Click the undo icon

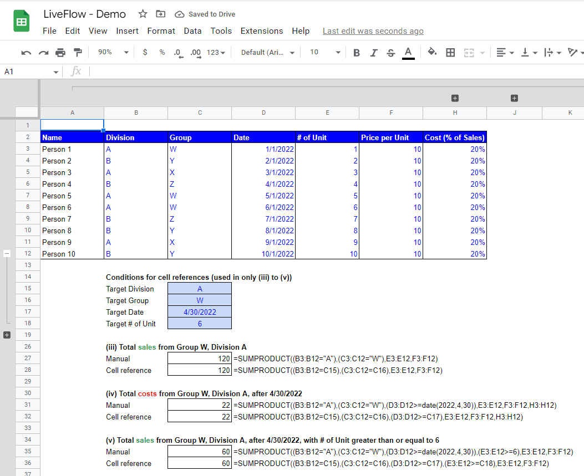(x=26, y=53)
